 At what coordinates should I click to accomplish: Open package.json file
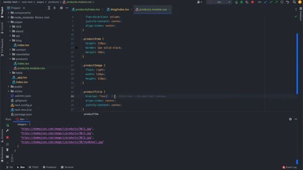pyautogui.click(x=23, y=114)
